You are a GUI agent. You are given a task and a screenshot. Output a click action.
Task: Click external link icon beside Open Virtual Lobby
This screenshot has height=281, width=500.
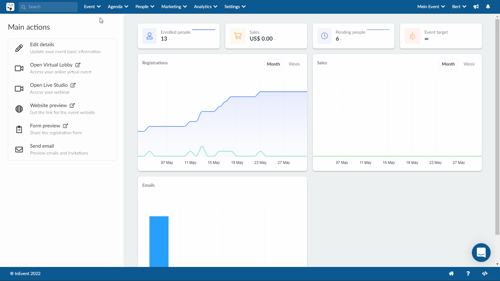point(78,65)
